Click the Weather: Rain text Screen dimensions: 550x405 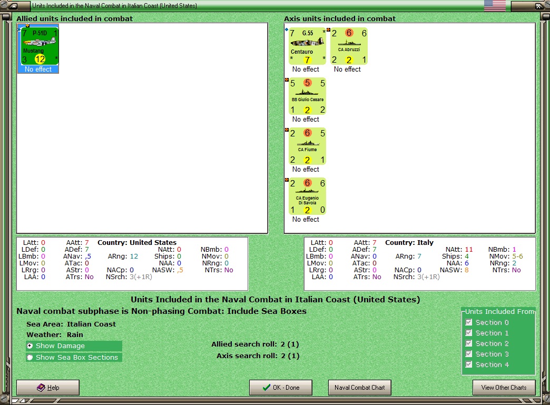55,335
